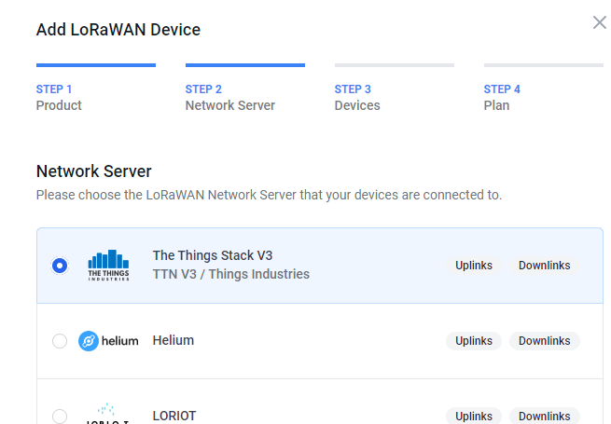The image size is (611, 424).
Task: Click Downlinks tag in Helium row
Action: coord(545,341)
